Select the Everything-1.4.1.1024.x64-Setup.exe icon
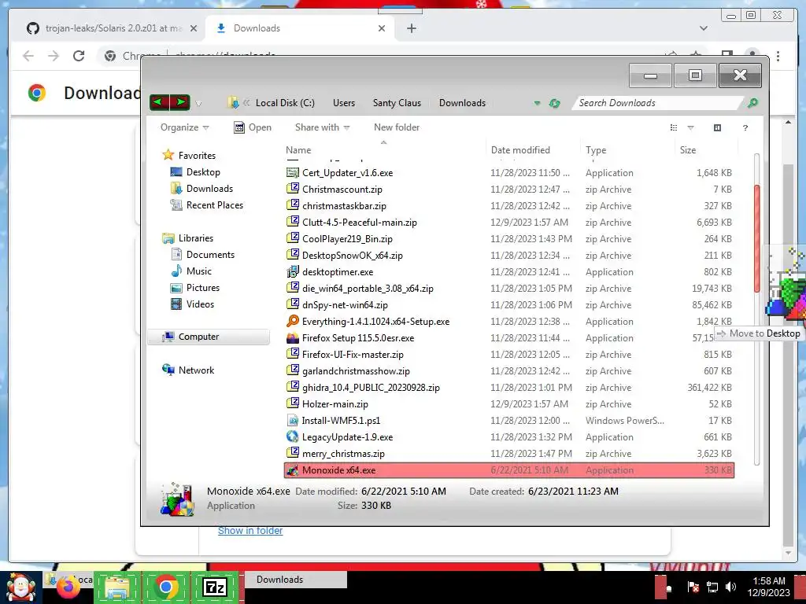This screenshot has width=806, height=604. tap(293, 321)
